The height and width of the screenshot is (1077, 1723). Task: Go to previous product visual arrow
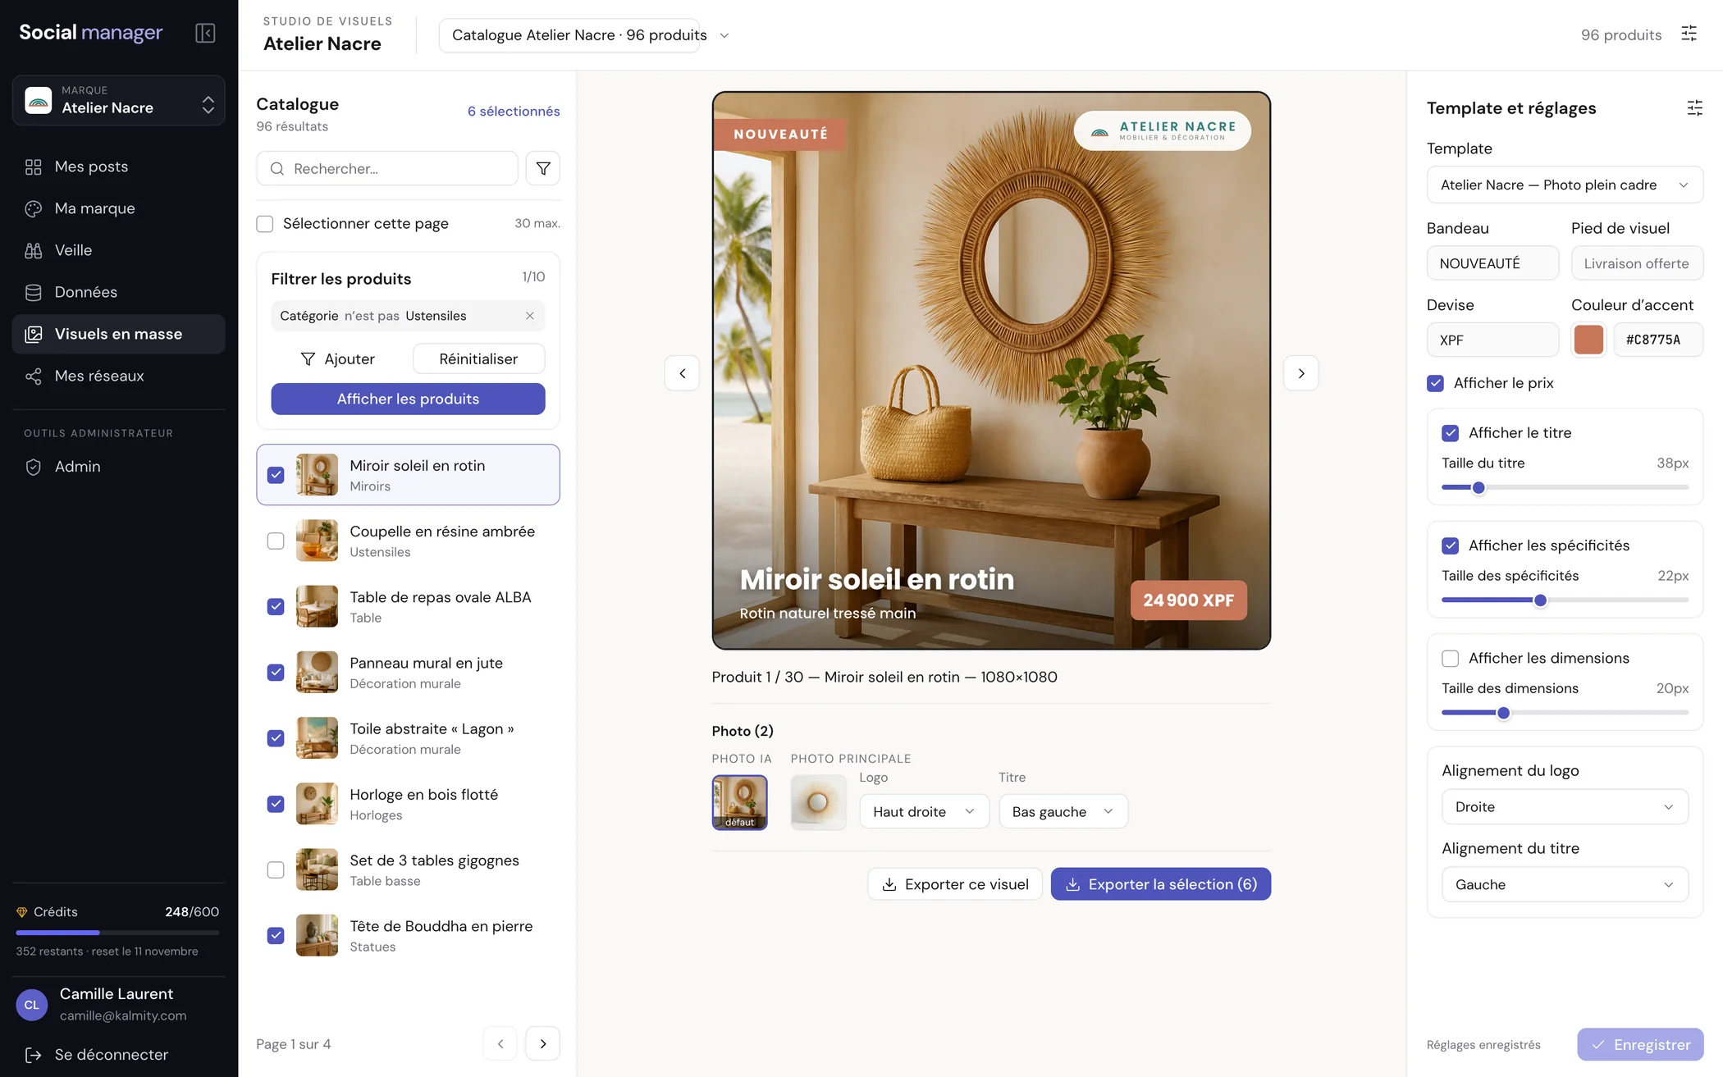682,373
